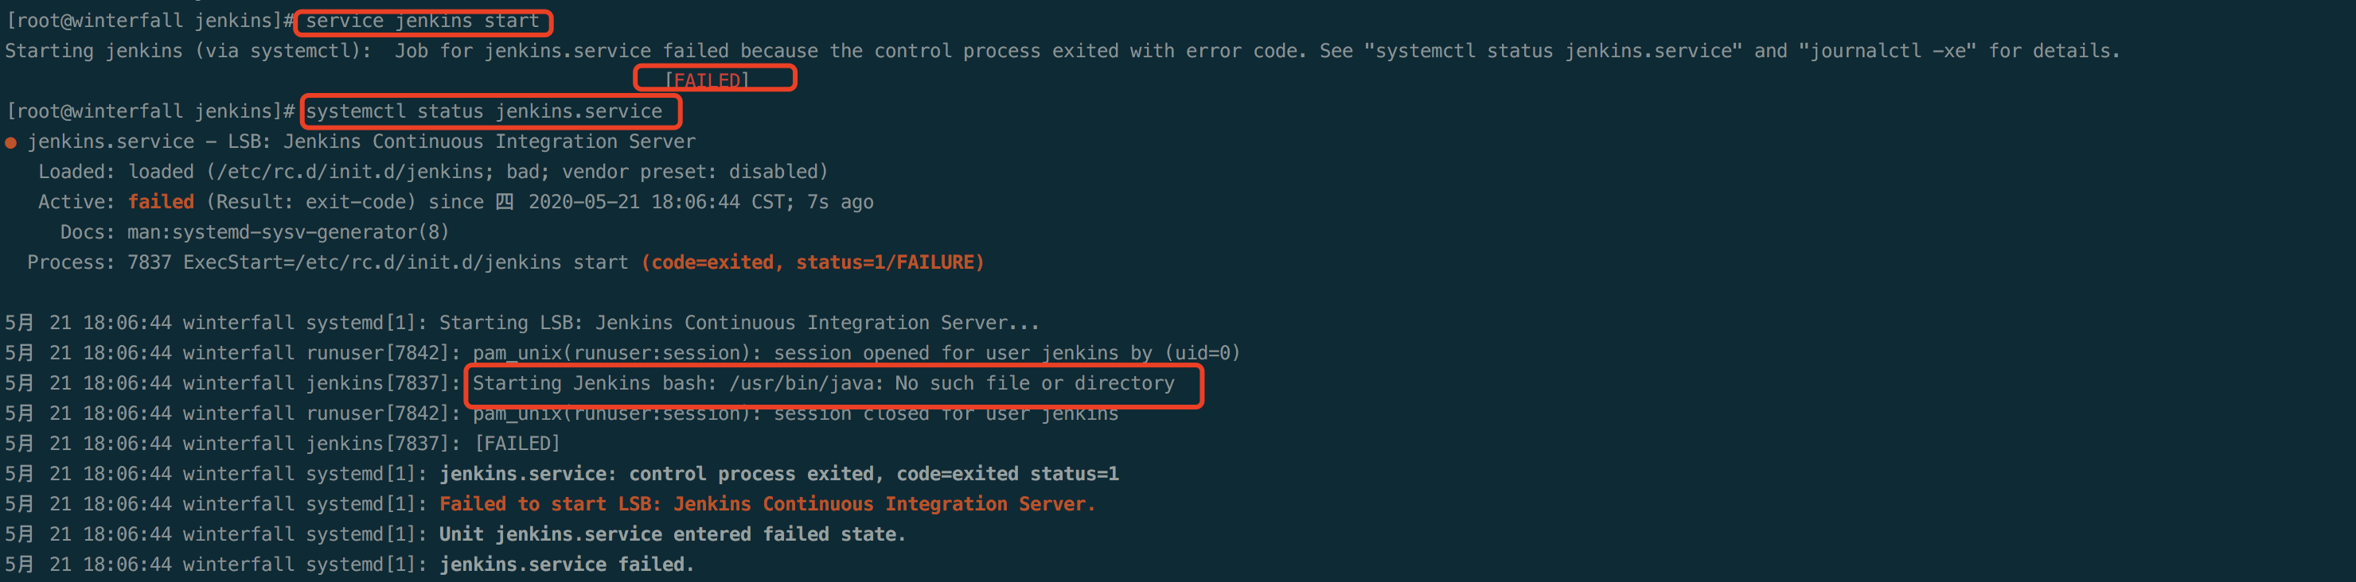The width and height of the screenshot is (2356, 582).
Task: Click the boxed red [FAILED] status text
Action: tap(707, 80)
